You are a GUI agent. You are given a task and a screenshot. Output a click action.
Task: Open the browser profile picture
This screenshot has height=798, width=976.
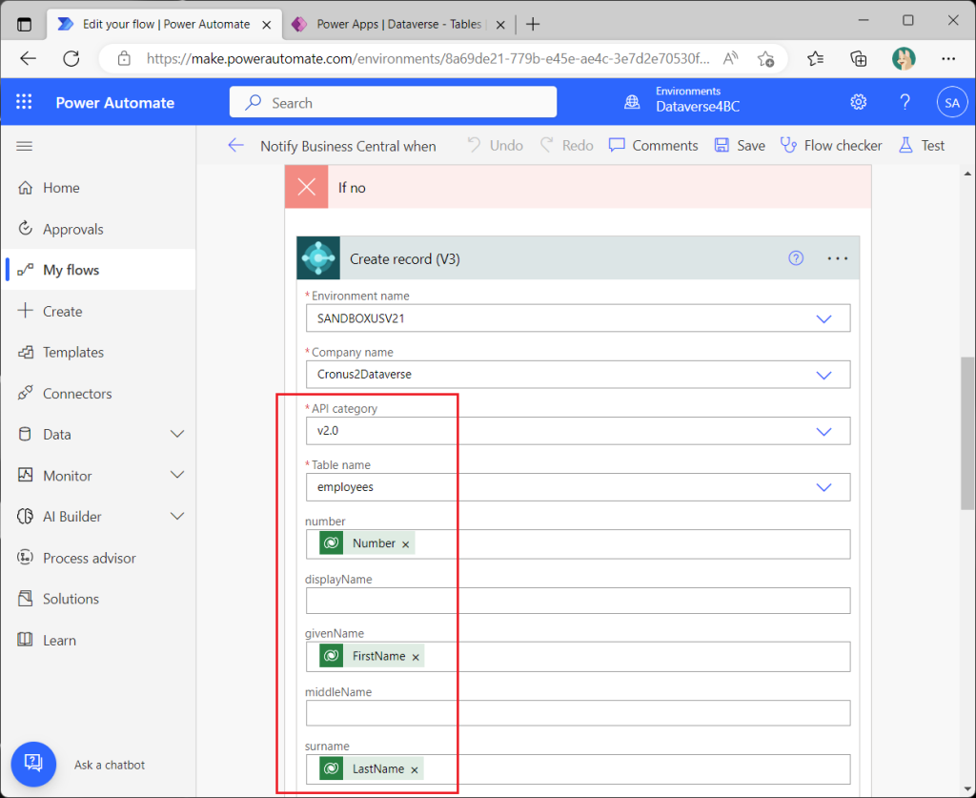click(904, 58)
